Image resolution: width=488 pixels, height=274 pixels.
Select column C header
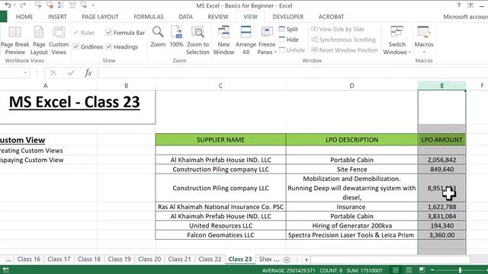click(220, 86)
